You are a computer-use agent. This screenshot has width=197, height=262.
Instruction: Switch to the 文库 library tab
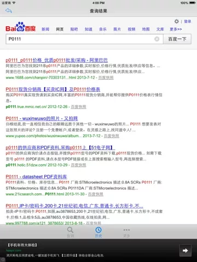[x=160, y=29]
